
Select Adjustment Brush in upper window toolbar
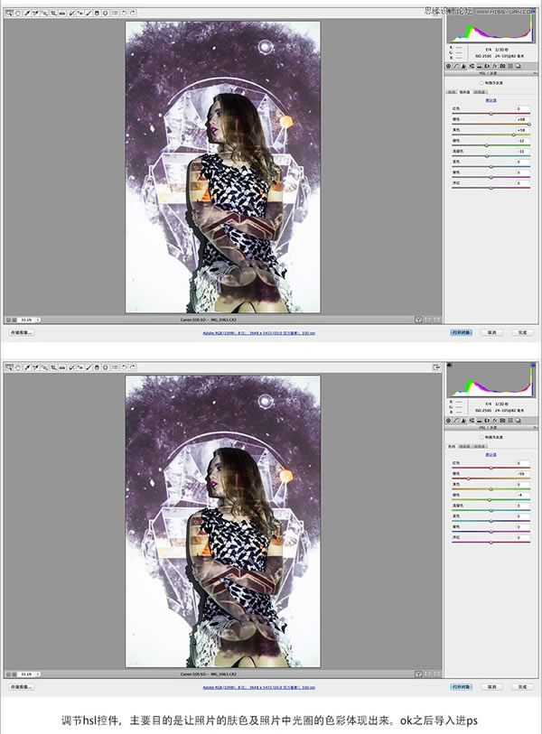click(x=88, y=14)
